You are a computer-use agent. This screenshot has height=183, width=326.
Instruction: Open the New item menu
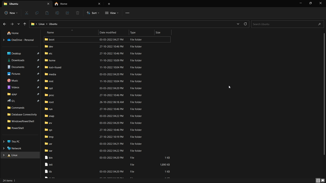click(11, 13)
